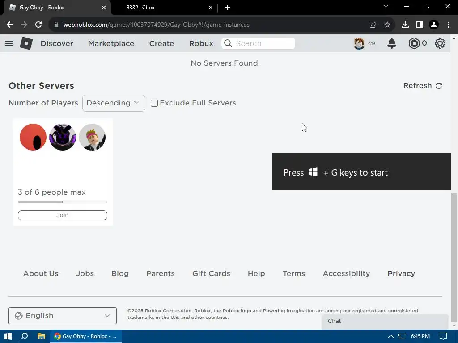The height and width of the screenshot is (343, 458).
Task: Open the Descending sort dropdown
Action: click(114, 103)
